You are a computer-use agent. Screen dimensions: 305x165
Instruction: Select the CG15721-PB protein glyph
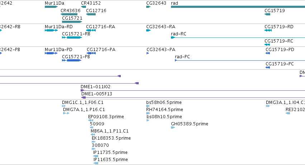pos(72,60)
